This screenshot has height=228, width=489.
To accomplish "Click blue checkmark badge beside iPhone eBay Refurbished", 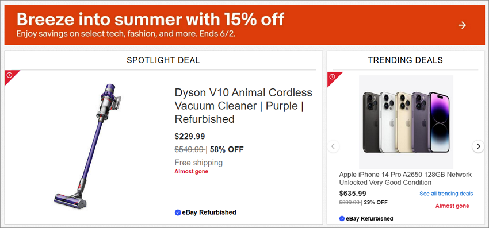I will click(342, 218).
